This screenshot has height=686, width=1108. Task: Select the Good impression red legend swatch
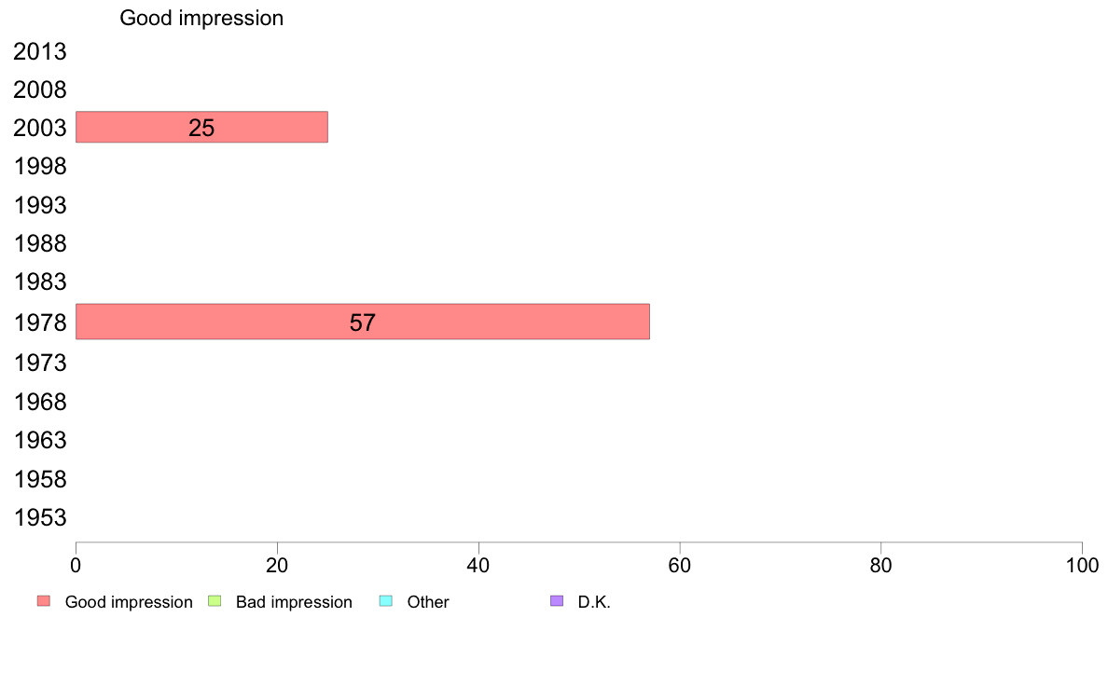(x=44, y=601)
